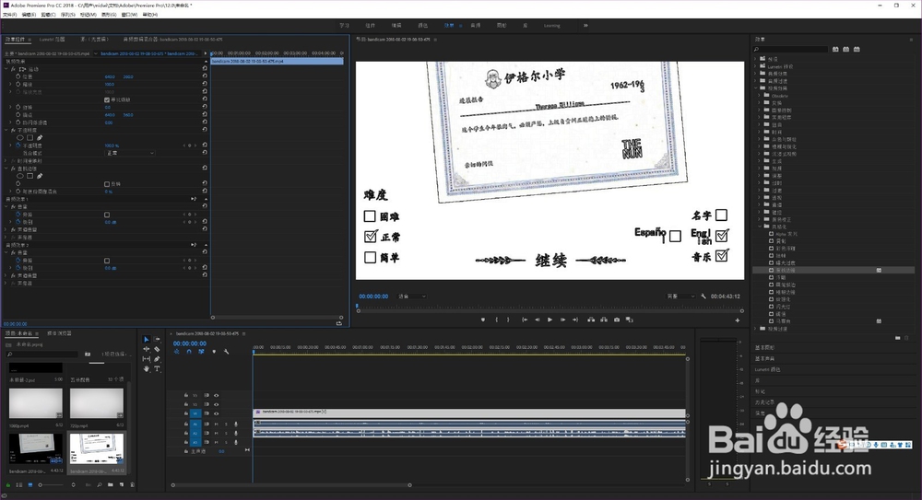Expand workspace overflow double-arrow menu
Screen dimensions: 922x500
click(585, 25)
